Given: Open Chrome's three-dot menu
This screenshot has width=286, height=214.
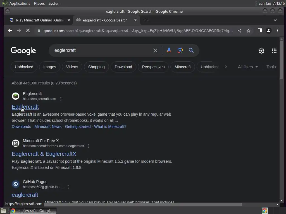Looking at the screenshot, I should (278, 31).
